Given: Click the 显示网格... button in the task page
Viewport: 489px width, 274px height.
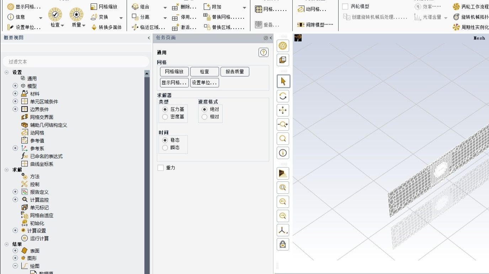Looking at the screenshot, I should click(x=174, y=83).
